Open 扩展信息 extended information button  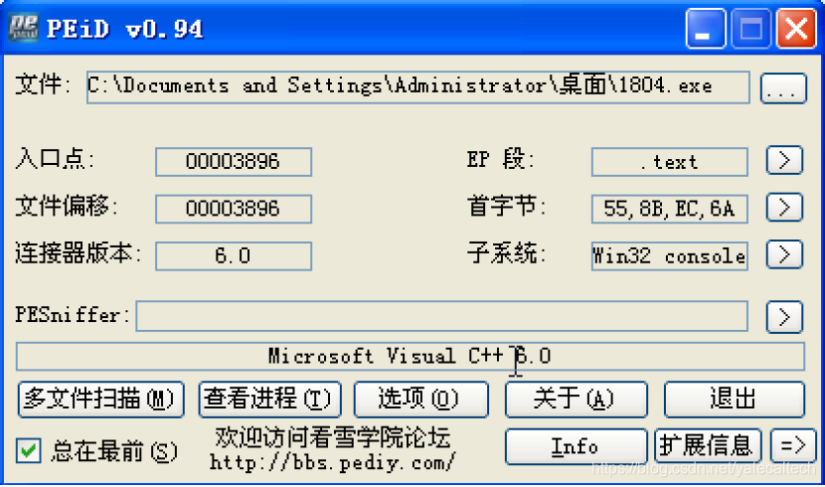(x=708, y=446)
